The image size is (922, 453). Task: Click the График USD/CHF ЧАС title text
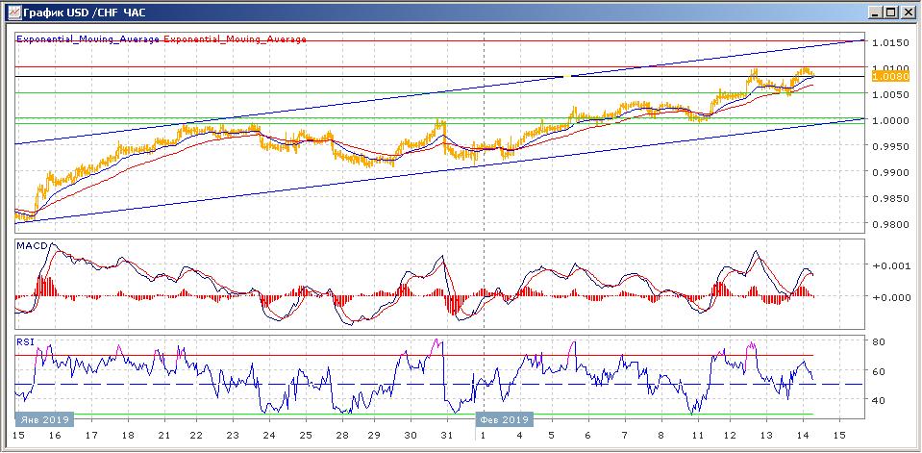[81, 12]
